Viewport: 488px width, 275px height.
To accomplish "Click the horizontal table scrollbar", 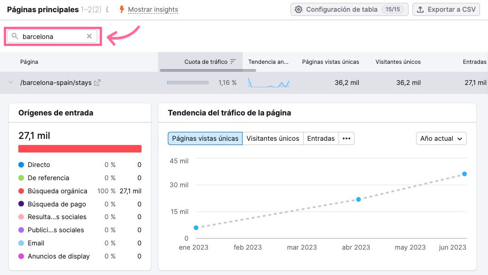I will 208,70.
